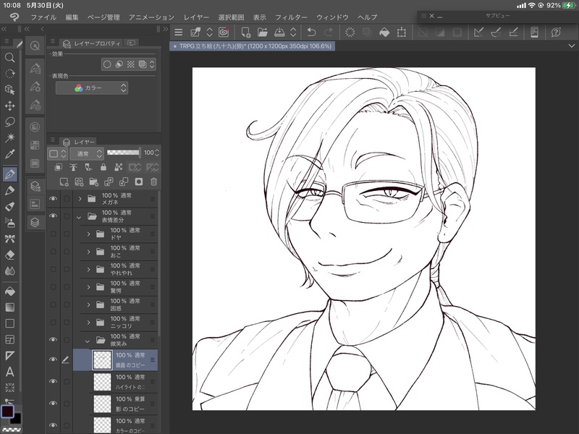Select the Fill bucket tool
Viewport: 579px width, 434px height.
coord(10,291)
